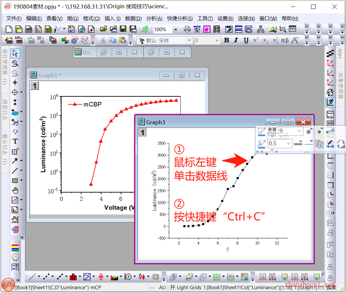
Task: Open the 分析(A) menu
Action: [154, 19]
